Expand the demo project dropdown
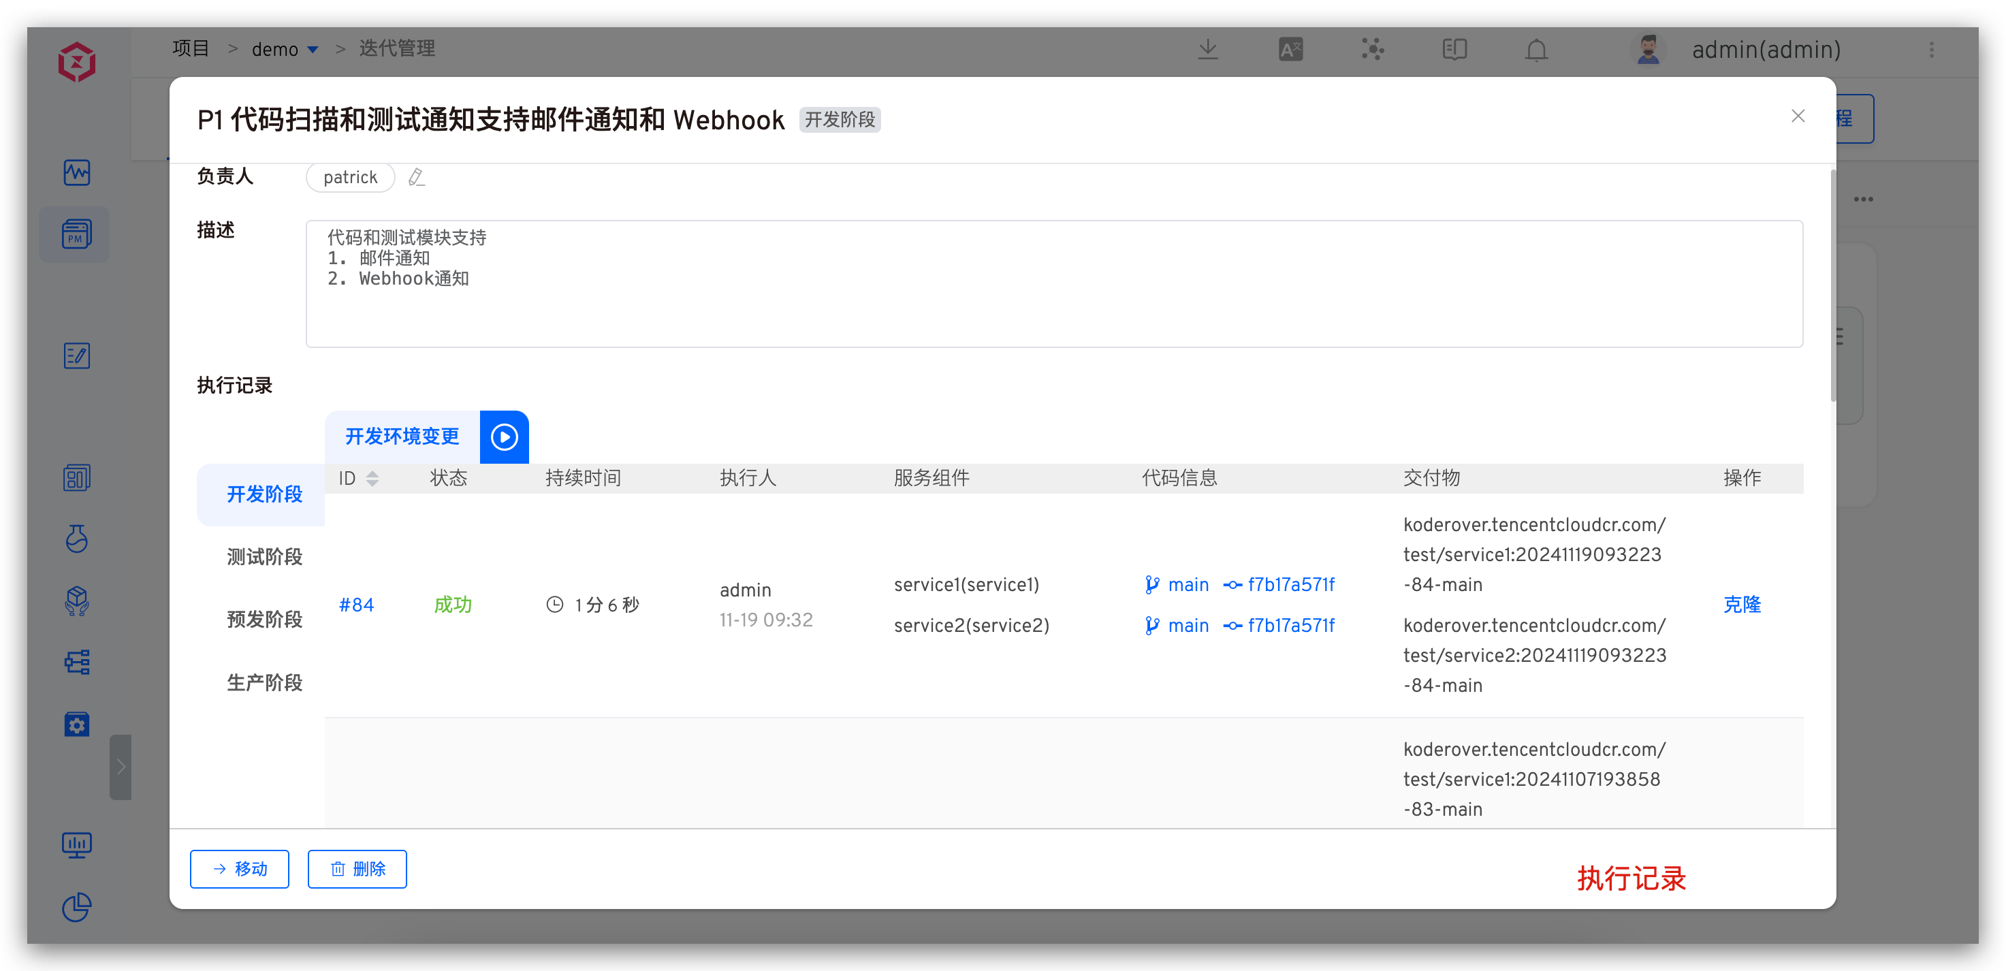The image size is (2006, 971). (313, 49)
